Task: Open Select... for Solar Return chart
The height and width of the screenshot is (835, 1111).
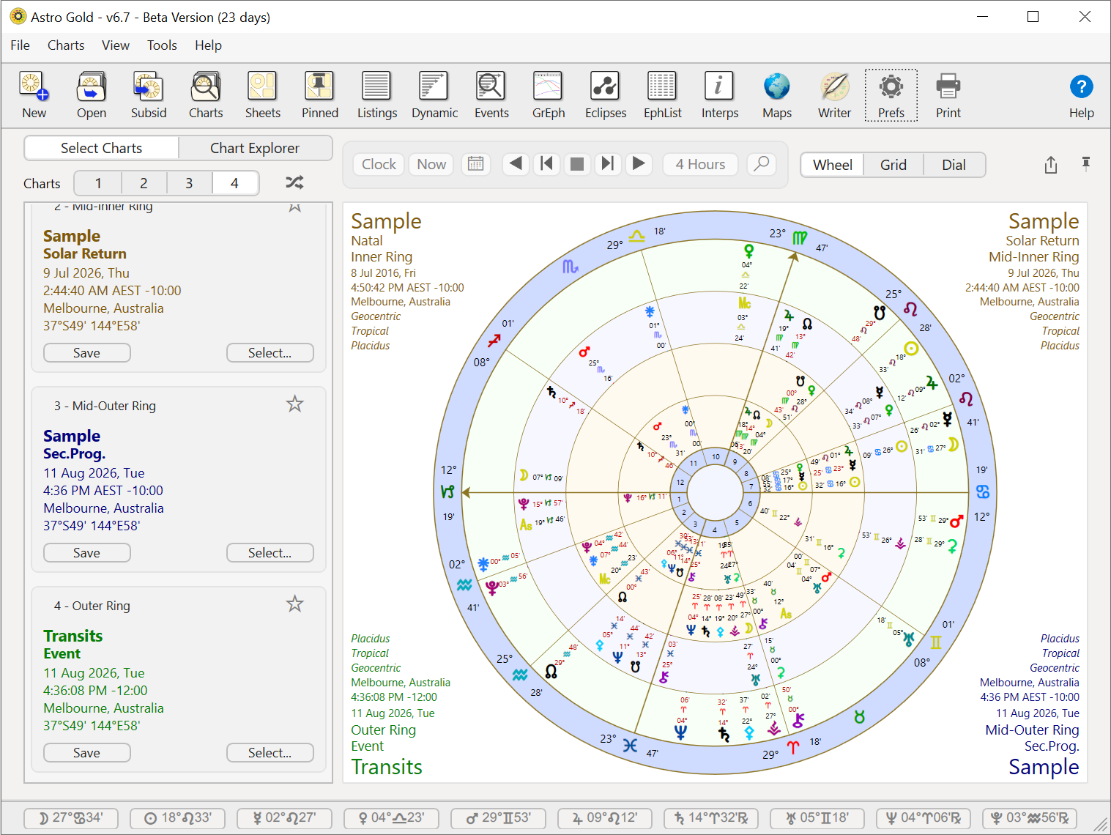Action: tap(270, 353)
